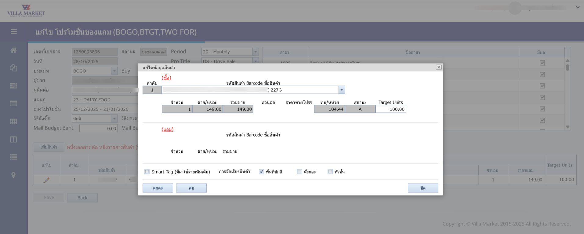Close dialog with the X button
The height and width of the screenshot is (234, 584).
pos(439,67)
